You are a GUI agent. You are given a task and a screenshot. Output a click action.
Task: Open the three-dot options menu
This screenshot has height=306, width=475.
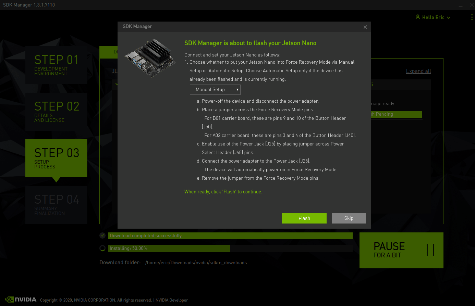point(472,17)
